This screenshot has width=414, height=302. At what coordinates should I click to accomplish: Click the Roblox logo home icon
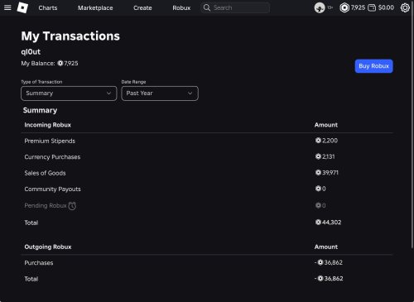22,7
